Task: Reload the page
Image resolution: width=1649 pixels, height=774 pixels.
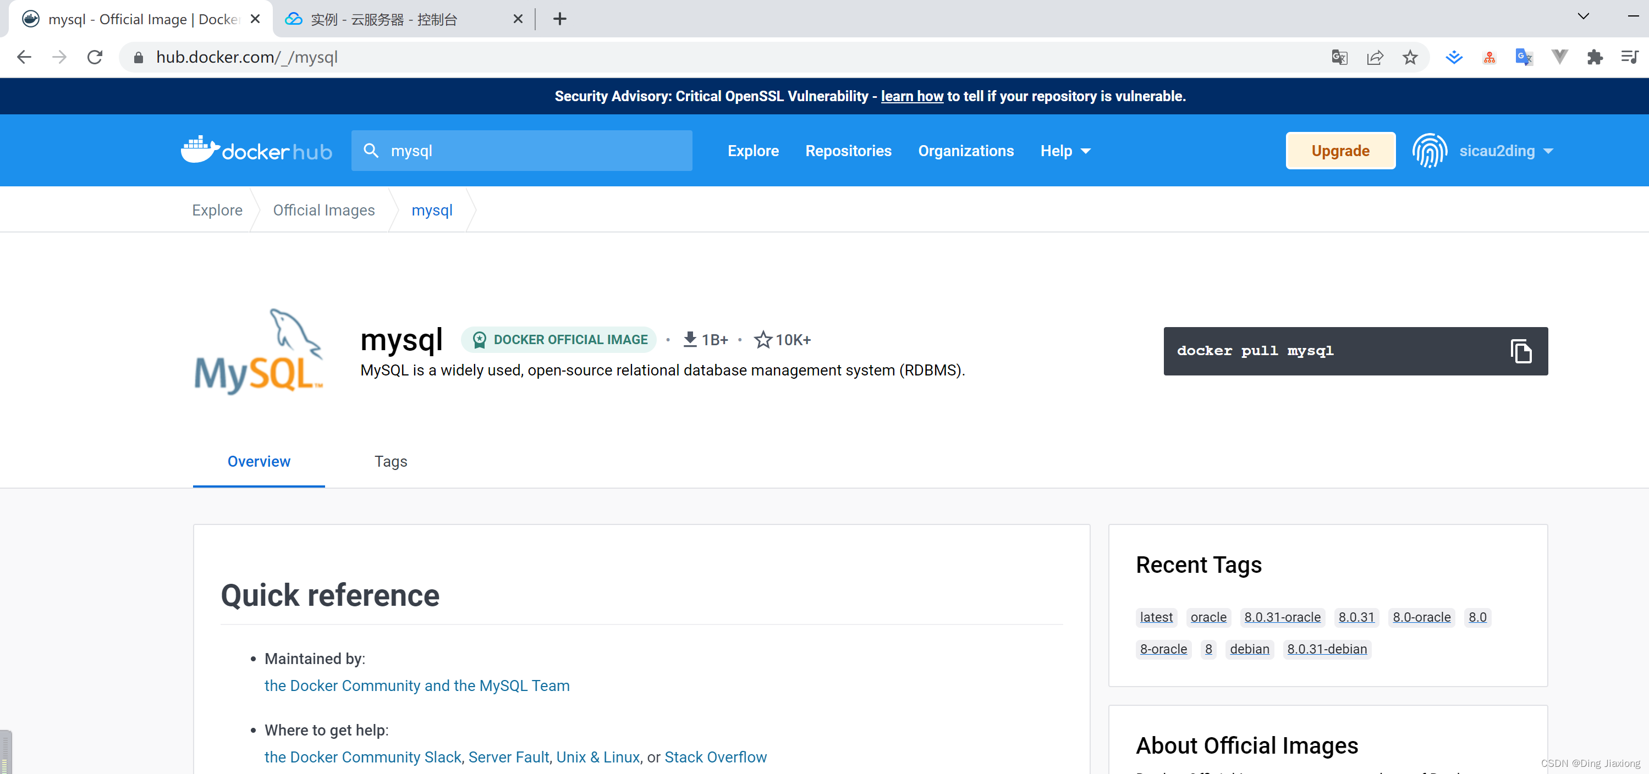Action: tap(95, 58)
